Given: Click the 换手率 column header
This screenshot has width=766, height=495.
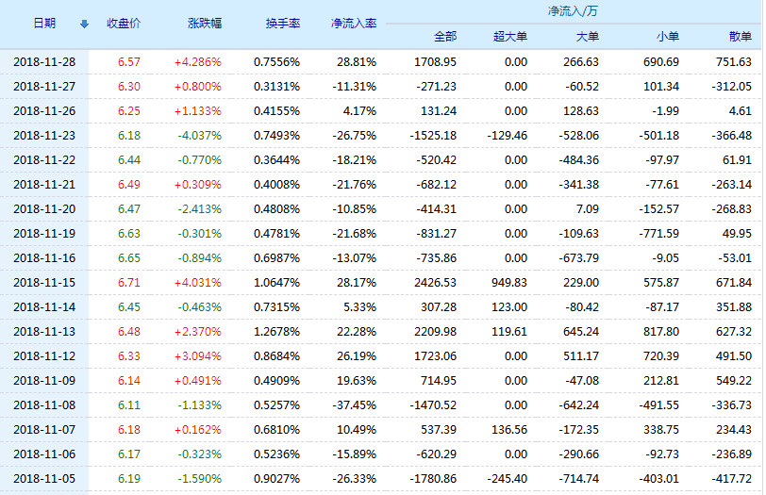Looking at the screenshot, I should tap(282, 23).
